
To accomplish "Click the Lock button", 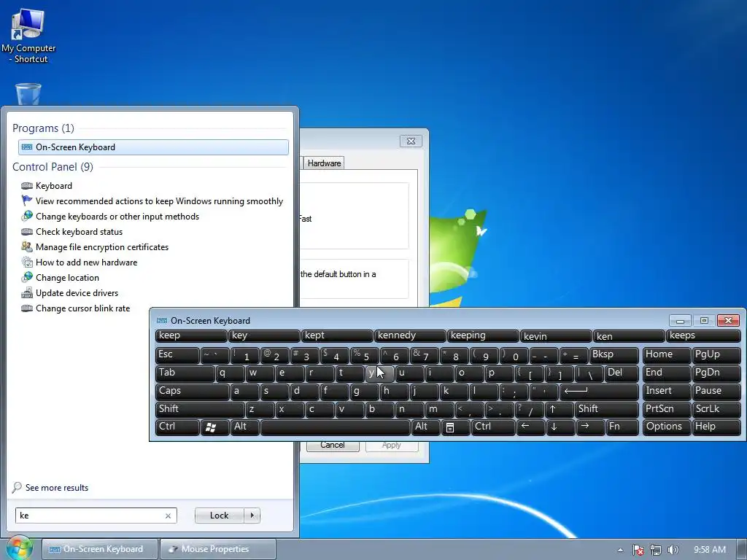I will click(x=219, y=516).
